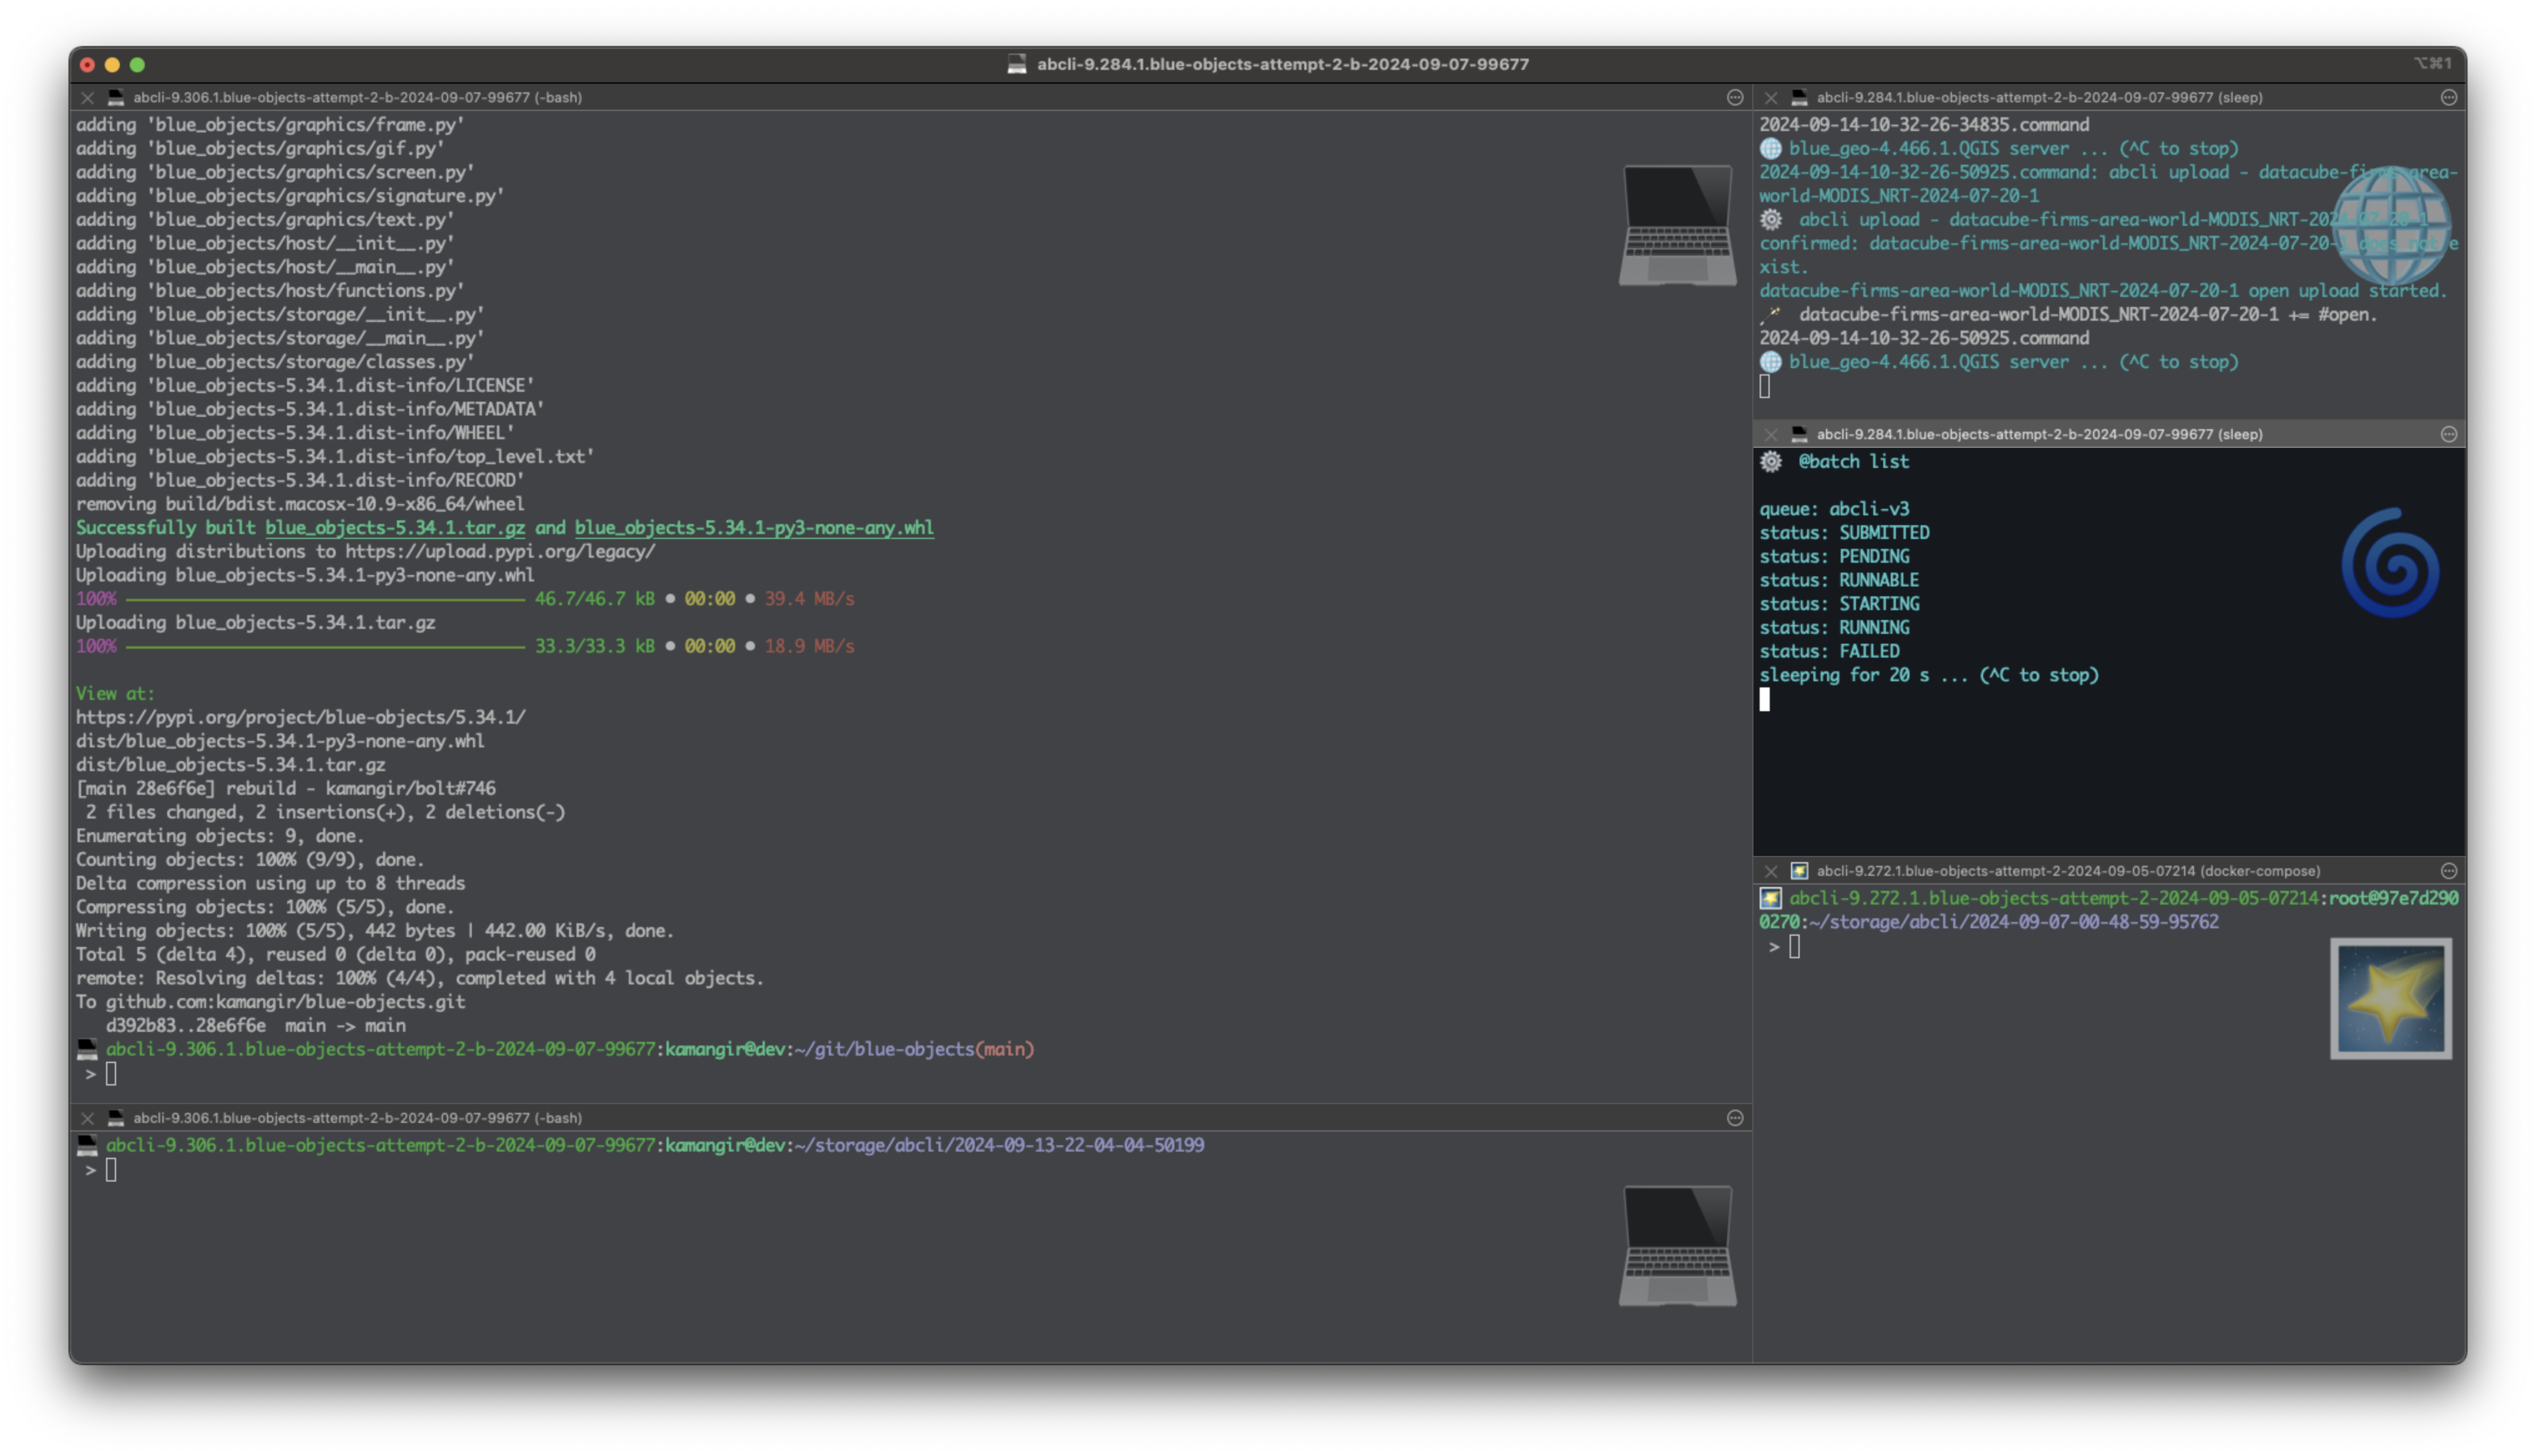Click laptop badge icon in top-left pane
The width and height of the screenshot is (2536, 1456).
pyautogui.click(x=1677, y=226)
